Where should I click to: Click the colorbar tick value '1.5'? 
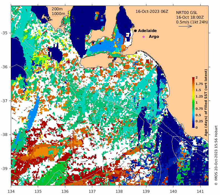pos(198,90)
